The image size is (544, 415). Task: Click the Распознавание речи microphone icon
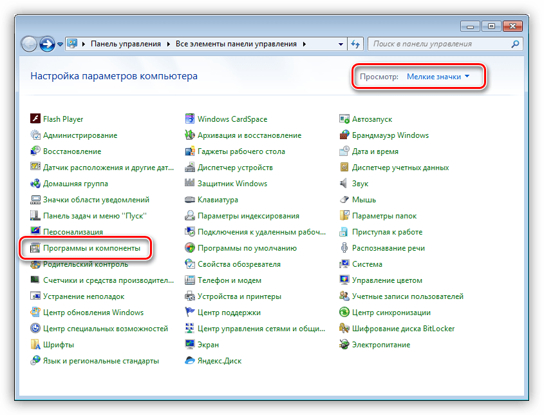344,248
